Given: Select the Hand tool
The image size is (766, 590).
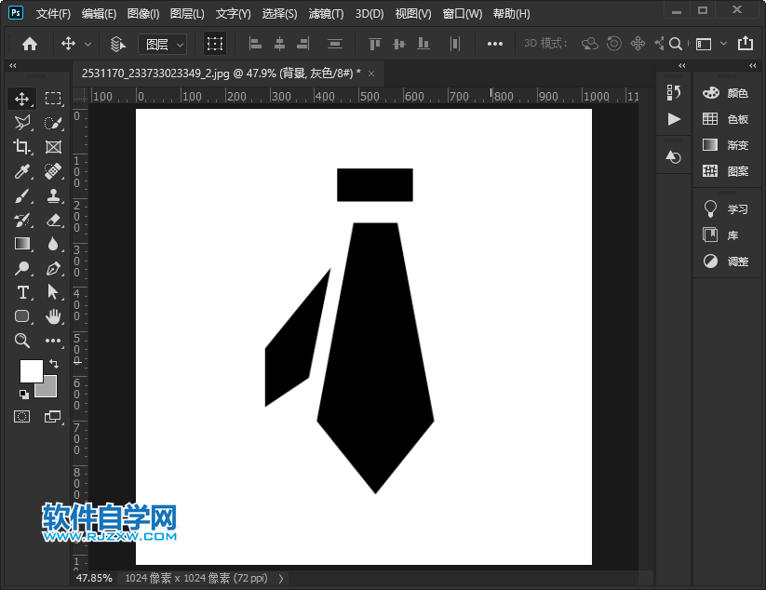Looking at the screenshot, I should pos(53,316).
